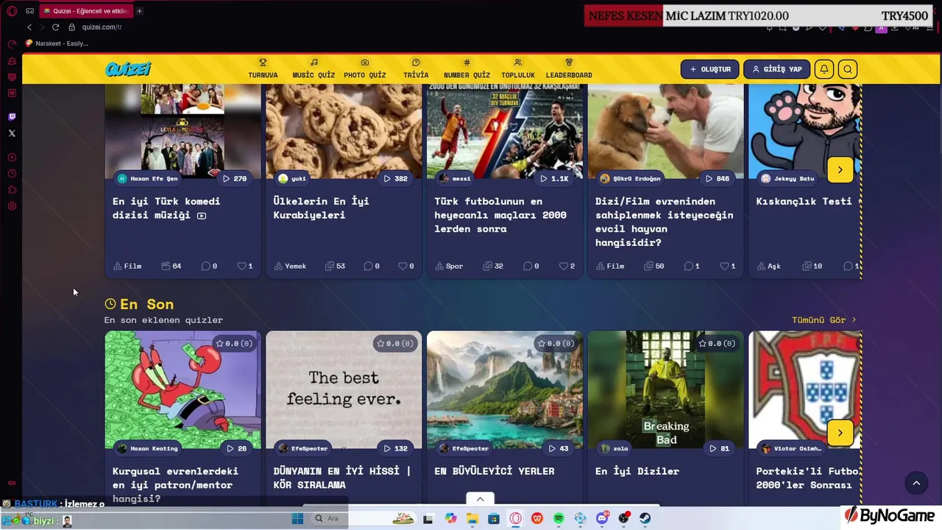Screen dimensions: 942x530
Task: Open EN BÜYÜLEYİCİ YERLER quiz title
Action: (x=494, y=471)
